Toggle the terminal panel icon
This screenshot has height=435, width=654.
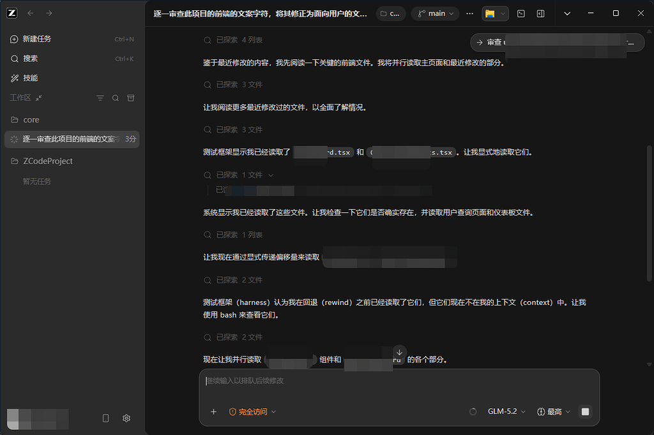click(521, 14)
